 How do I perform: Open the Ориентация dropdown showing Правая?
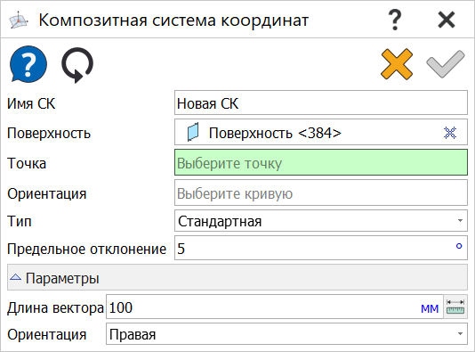[x=286, y=334]
